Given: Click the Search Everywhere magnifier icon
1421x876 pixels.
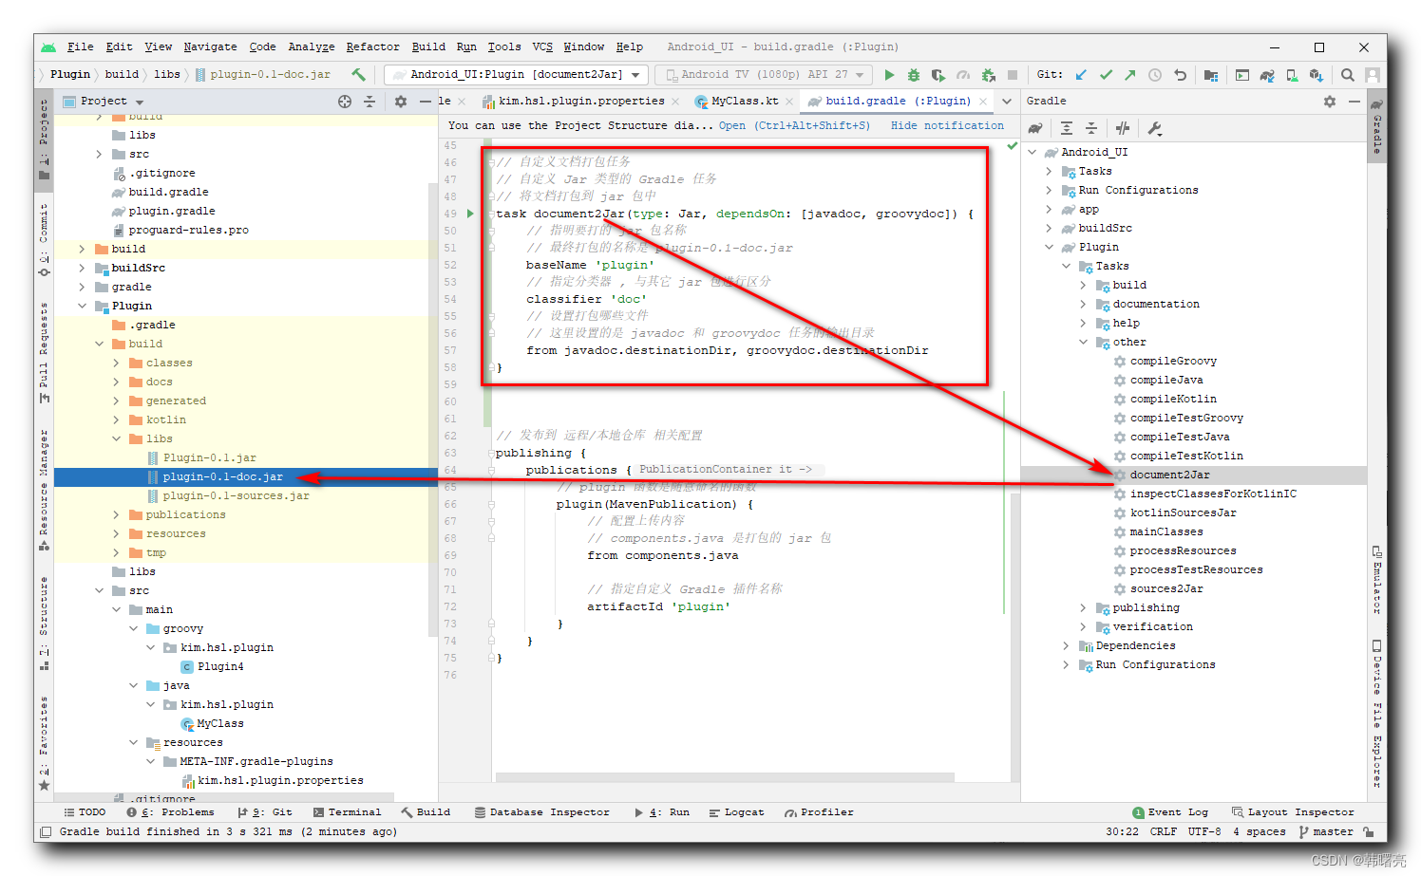Looking at the screenshot, I should point(1348,75).
